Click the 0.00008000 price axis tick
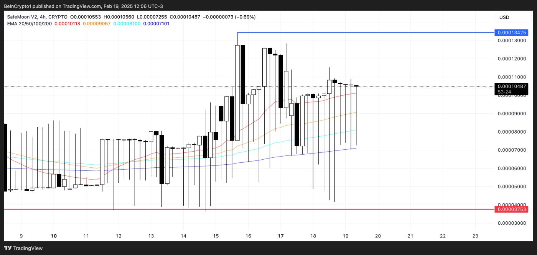This screenshot has width=537, height=255. [x=512, y=132]
